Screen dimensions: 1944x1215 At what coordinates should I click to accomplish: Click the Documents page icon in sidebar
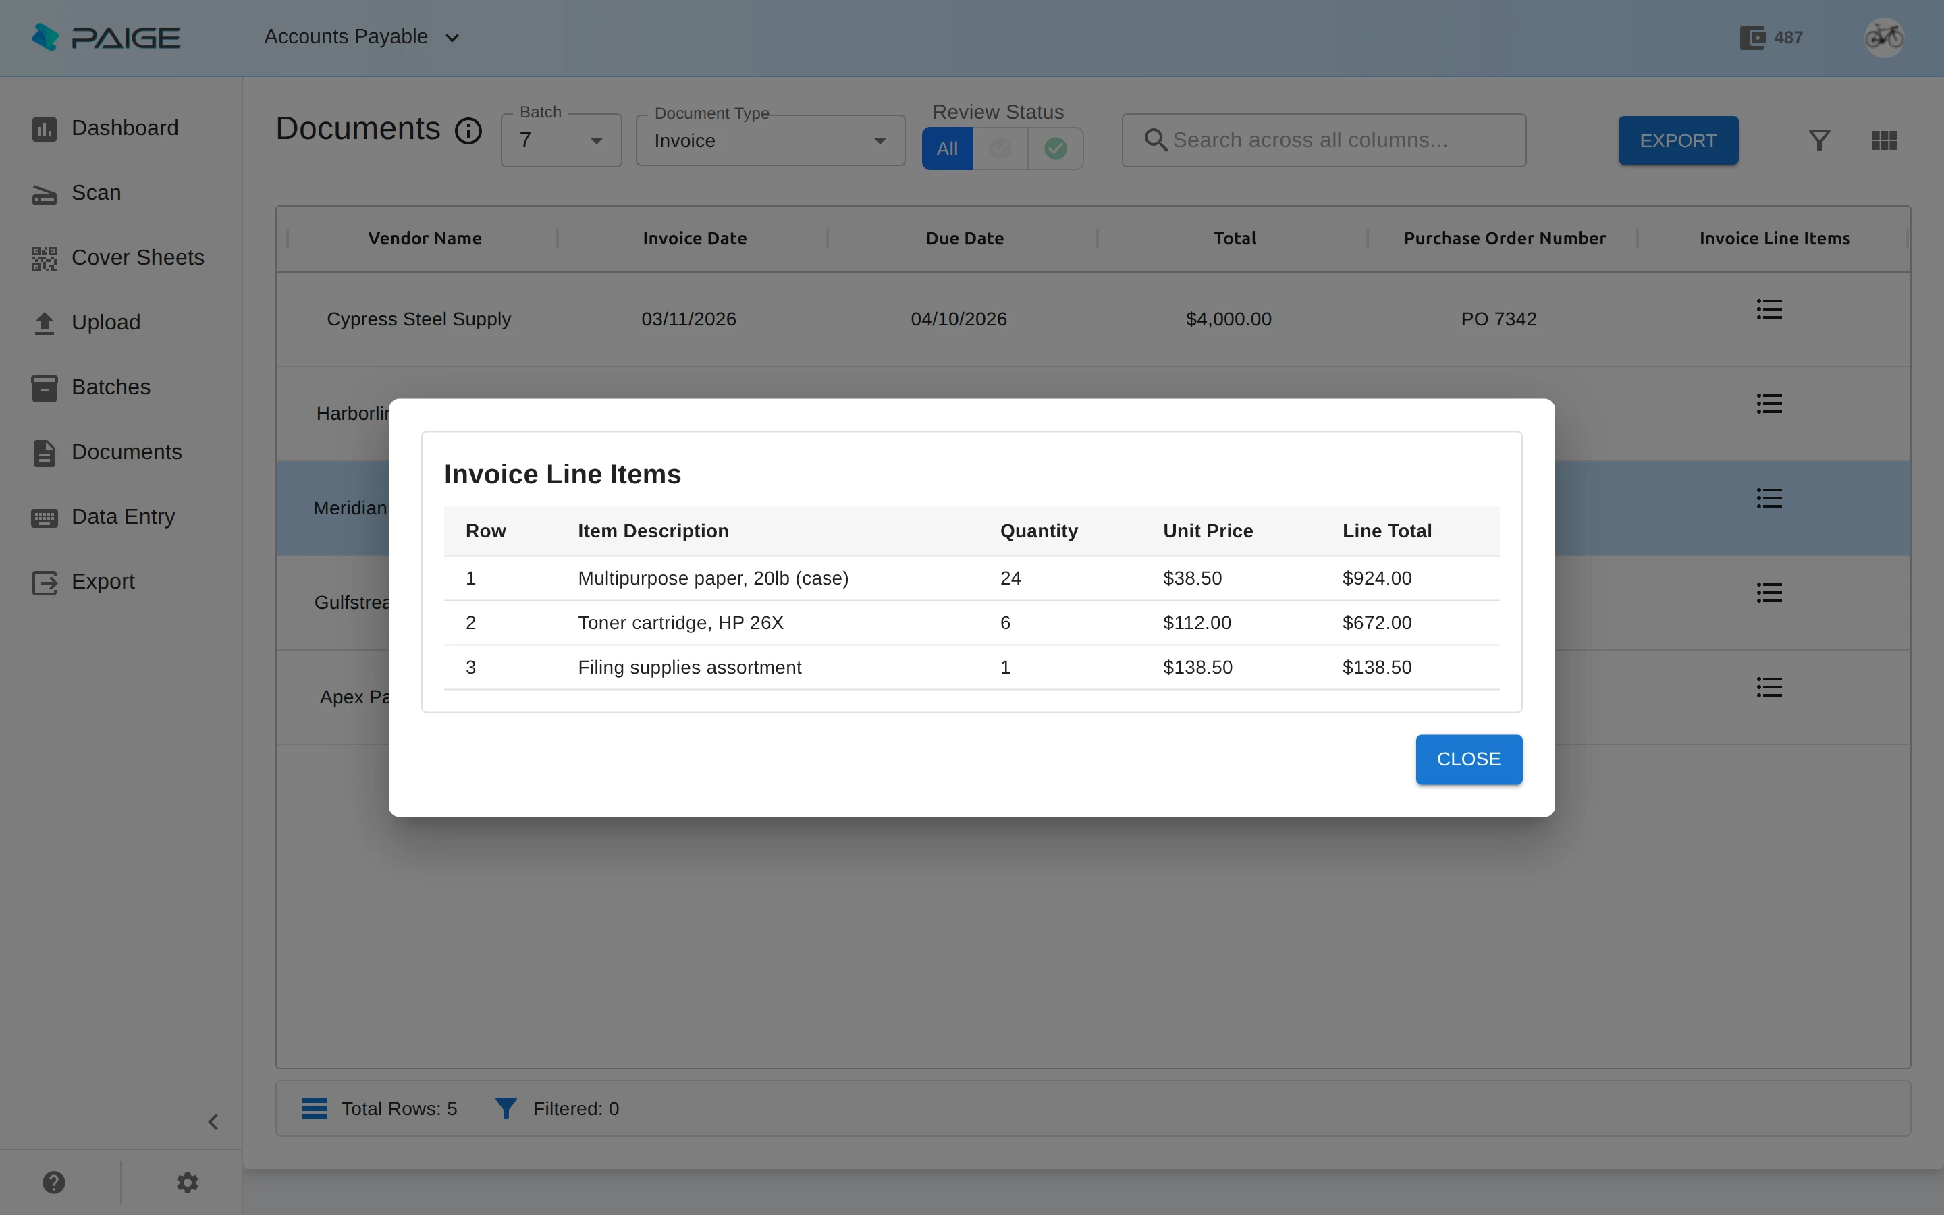44,452
